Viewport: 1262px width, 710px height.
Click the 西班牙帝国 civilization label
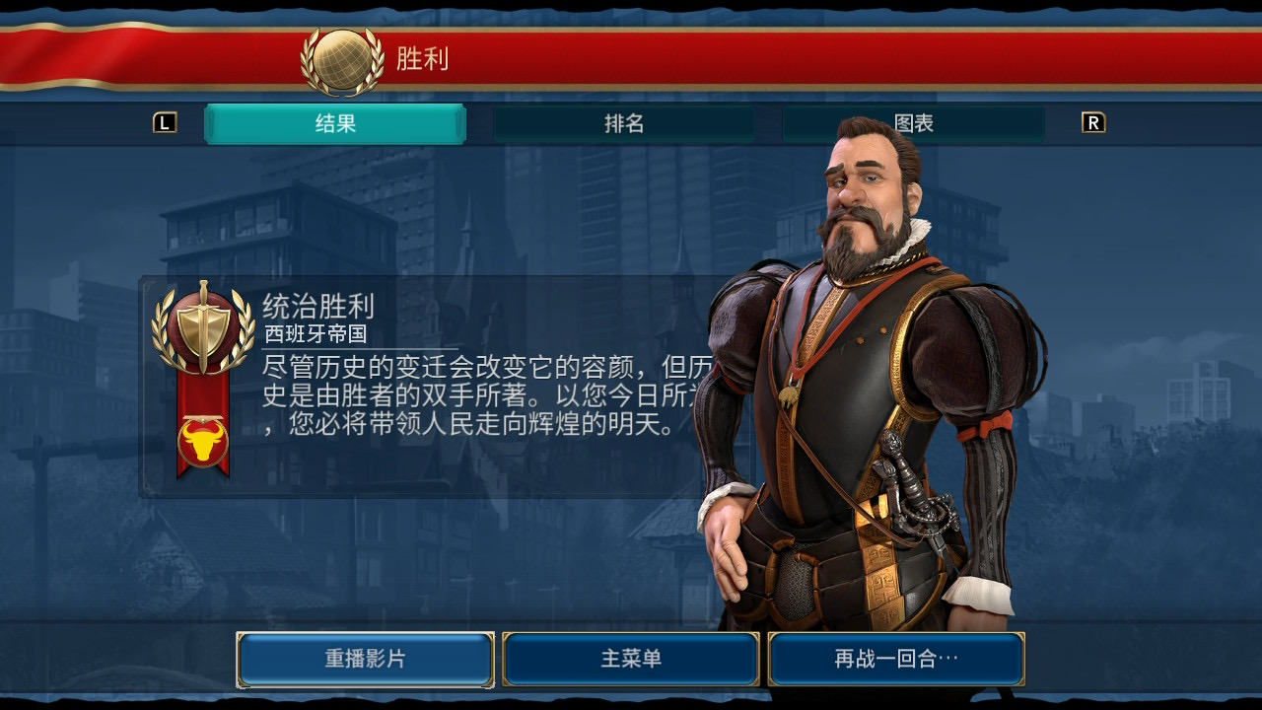(315, 334)
